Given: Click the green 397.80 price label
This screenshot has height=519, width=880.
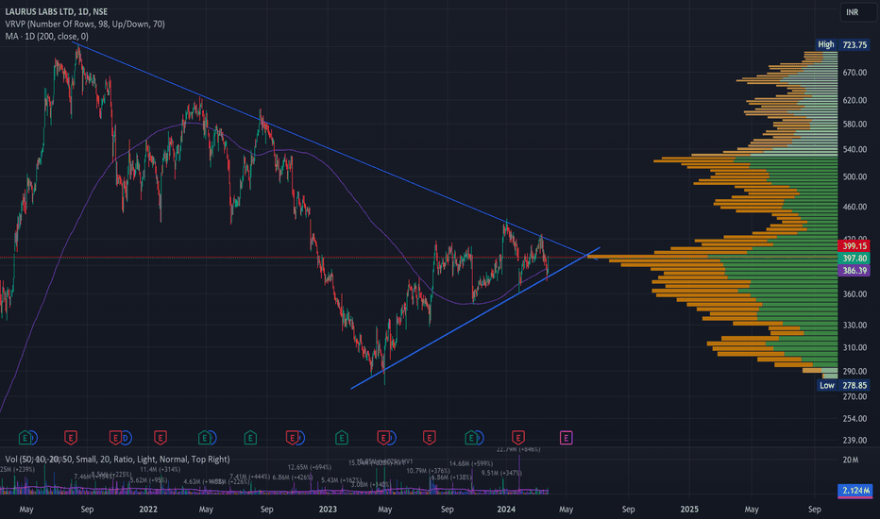Looking at the screenshot, I should pyautogui.click(x=855, y=259).
